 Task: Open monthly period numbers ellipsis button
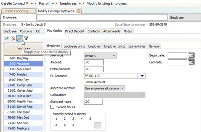[x=98, y=125]
